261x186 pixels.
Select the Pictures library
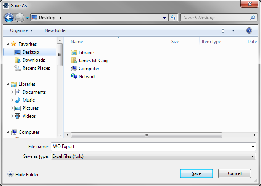point(31,108)
